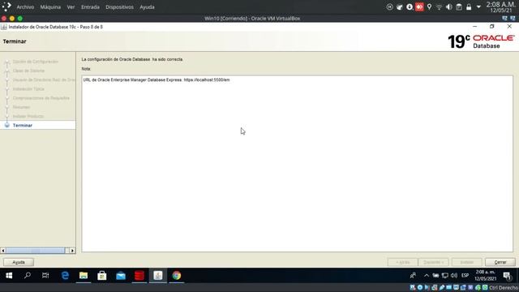Click Windows tray network icon

pos(445,276)
